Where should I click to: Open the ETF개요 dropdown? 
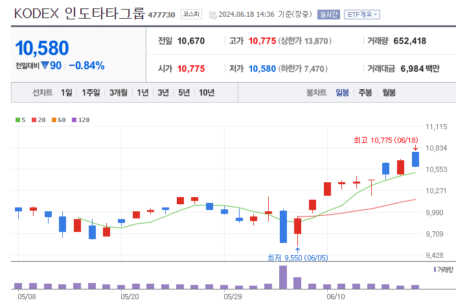tap(362, 14)
